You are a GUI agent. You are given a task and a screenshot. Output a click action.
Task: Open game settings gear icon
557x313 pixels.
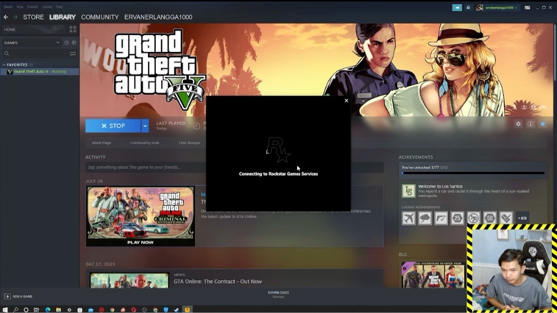coord(518,124)
